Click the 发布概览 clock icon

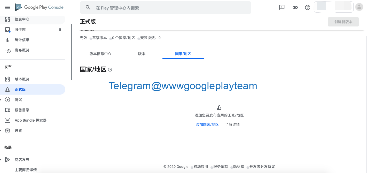coord(8,50)
